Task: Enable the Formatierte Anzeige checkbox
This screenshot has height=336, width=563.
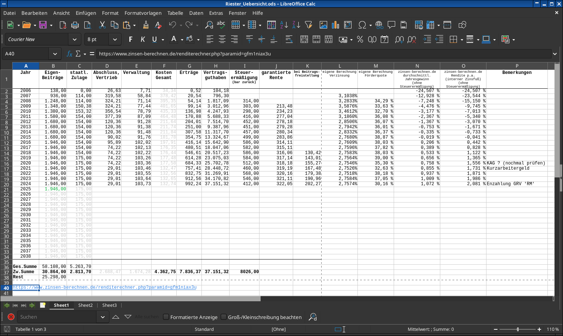Action: [166, 317]
